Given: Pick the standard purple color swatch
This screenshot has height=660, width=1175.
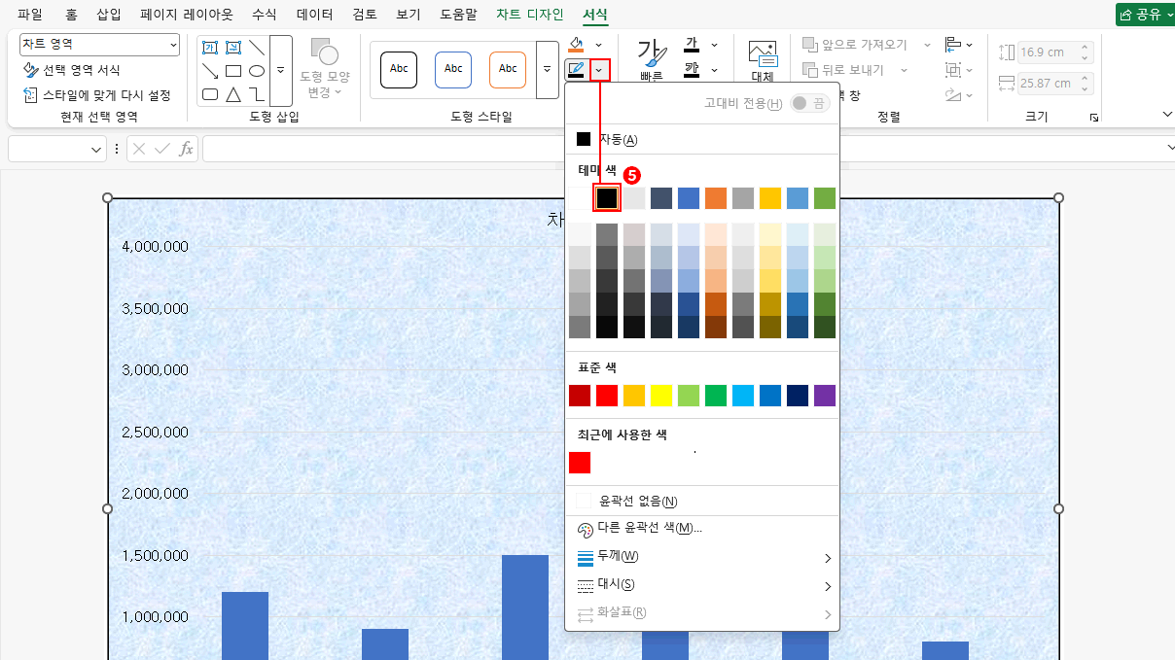Looking at the screenshot, I should tap(825, 396).
